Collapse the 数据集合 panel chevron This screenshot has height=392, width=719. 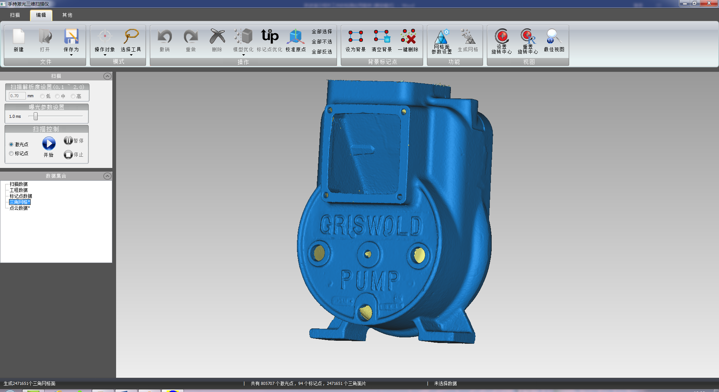pos(107,176)
